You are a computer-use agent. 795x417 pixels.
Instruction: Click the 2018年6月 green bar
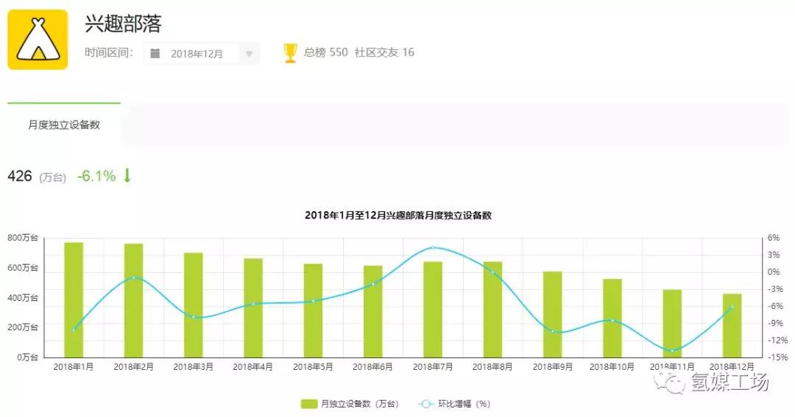(x=372, y=312)
